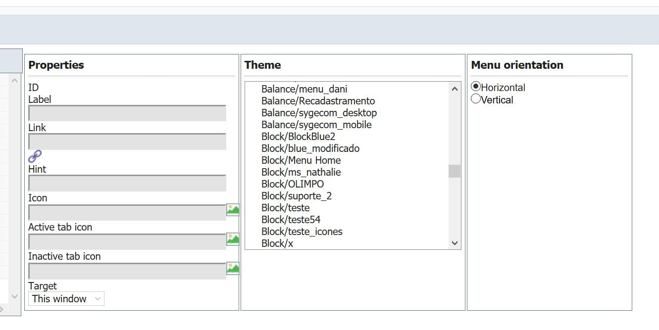Focus the Icon input field
Image resolution: width=659 pixels, height=330 pixels.
(127, 212)
